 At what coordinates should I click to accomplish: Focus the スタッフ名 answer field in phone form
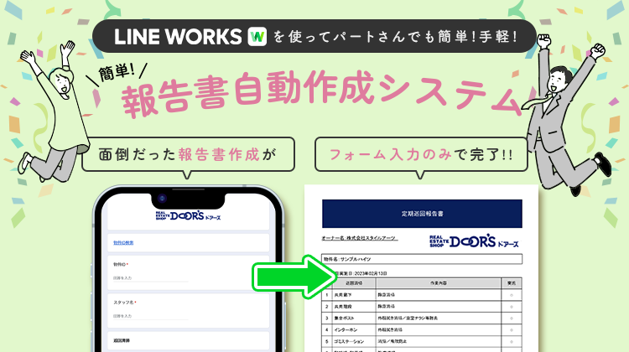tap(150, 316)
